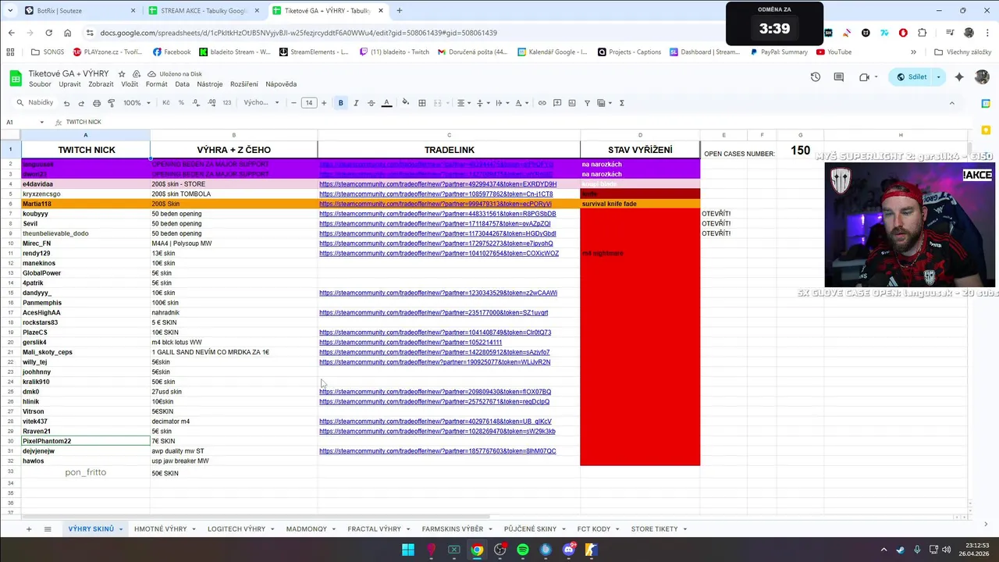Switch to the FARMSKINS VÝBĚR sheet tab
Image resolution: width=999 pixels, height=562 pixels.
coord(453,529)
